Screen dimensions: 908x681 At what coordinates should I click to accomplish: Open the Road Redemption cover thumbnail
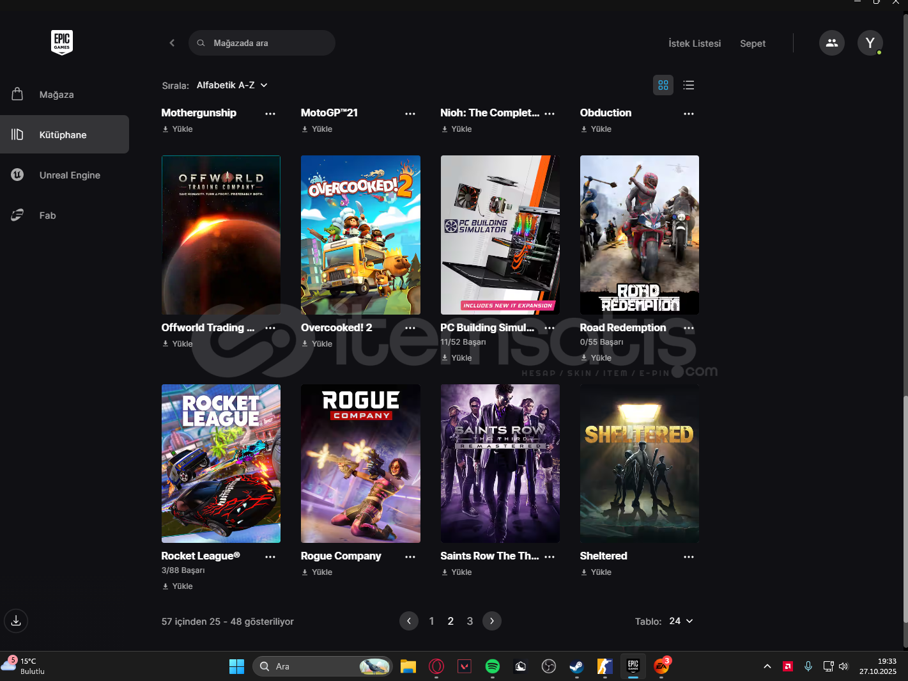[x=639, y=235]
